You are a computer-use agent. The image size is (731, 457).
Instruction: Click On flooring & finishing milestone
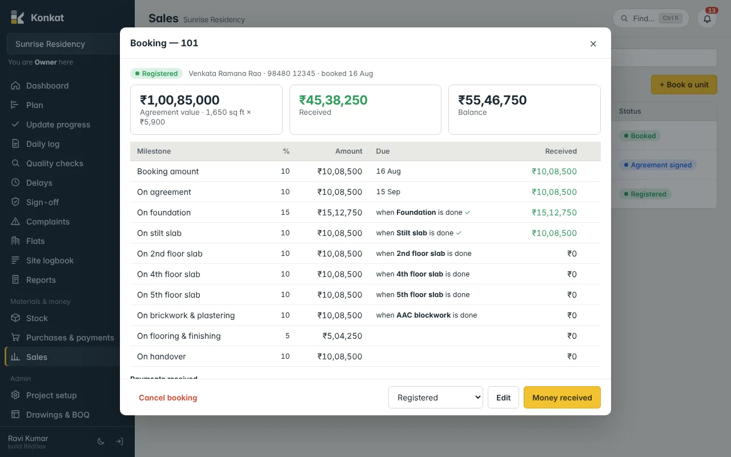point(179,336)
